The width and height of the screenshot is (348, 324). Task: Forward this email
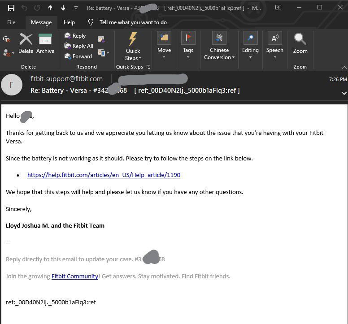click(78, 56)
